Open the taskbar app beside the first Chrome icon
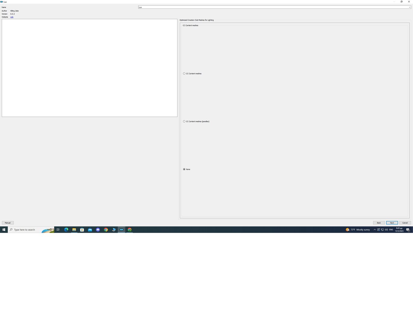The width and height of the screenshot is (413, 326). click(114, 230)
